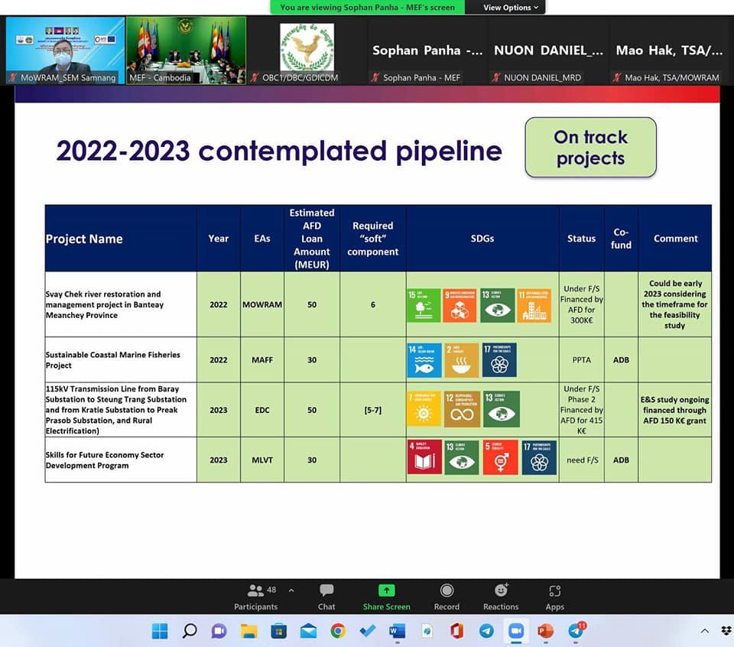Viewport: 734px width, 647px height.
Task: Open the Zoom Apps panel
Action: (x=554, y=597)
